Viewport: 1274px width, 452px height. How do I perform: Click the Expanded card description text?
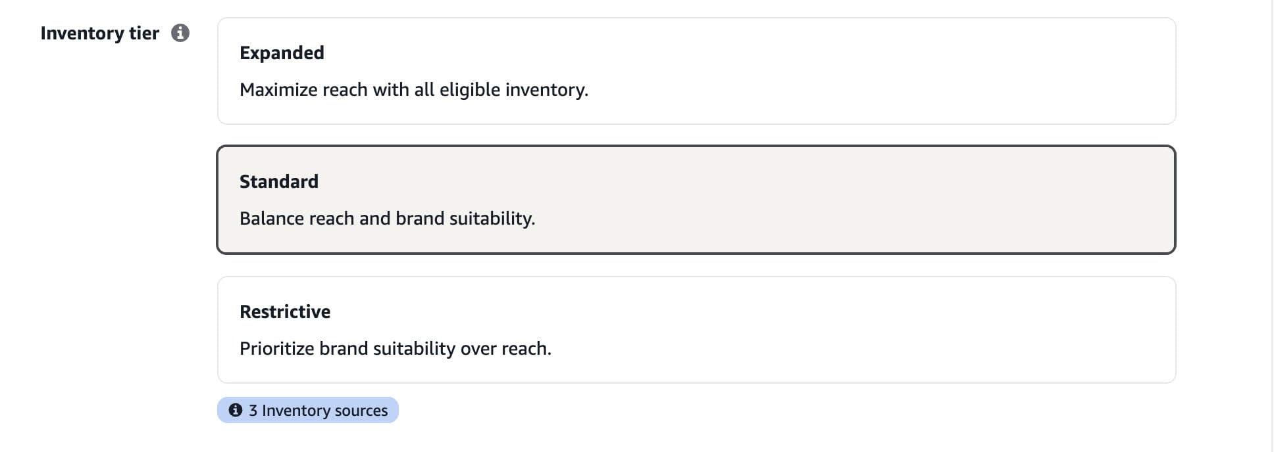[414, 89]
